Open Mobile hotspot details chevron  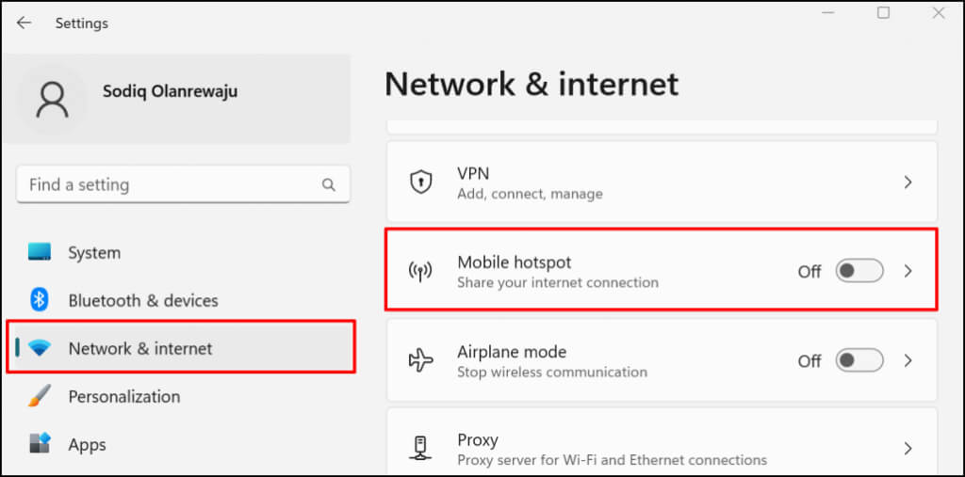click(x=908, y=271)
